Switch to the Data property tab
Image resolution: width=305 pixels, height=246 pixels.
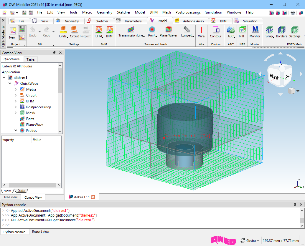(x=21, y=191)
